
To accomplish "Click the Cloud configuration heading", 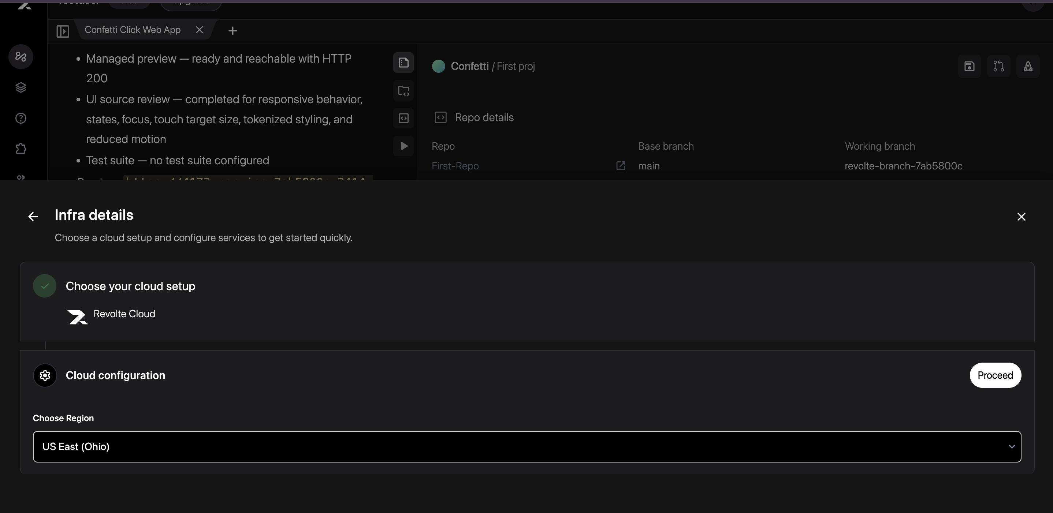I will tap(115, 375).
